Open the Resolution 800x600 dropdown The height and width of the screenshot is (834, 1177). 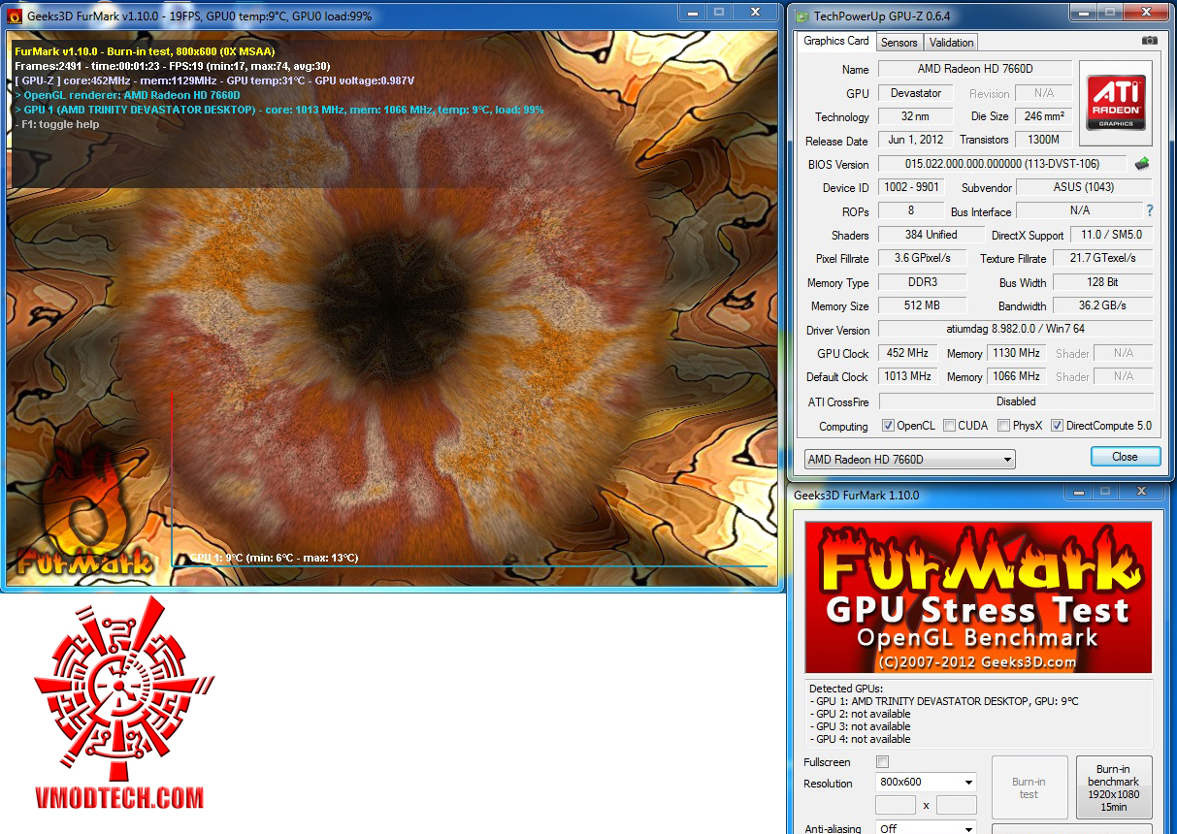[926, 782]
